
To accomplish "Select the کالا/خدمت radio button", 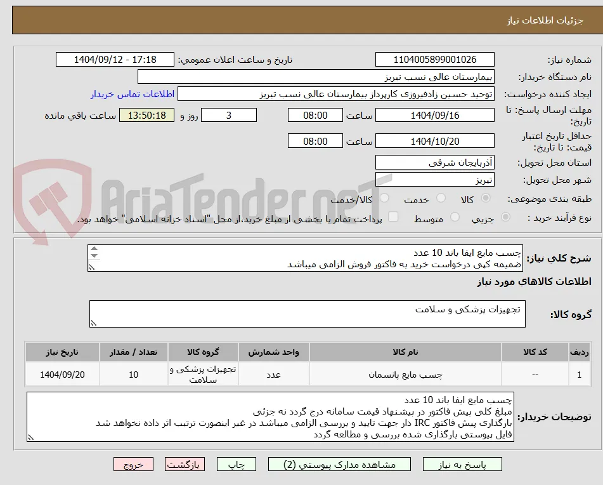I will pos(384,198).
